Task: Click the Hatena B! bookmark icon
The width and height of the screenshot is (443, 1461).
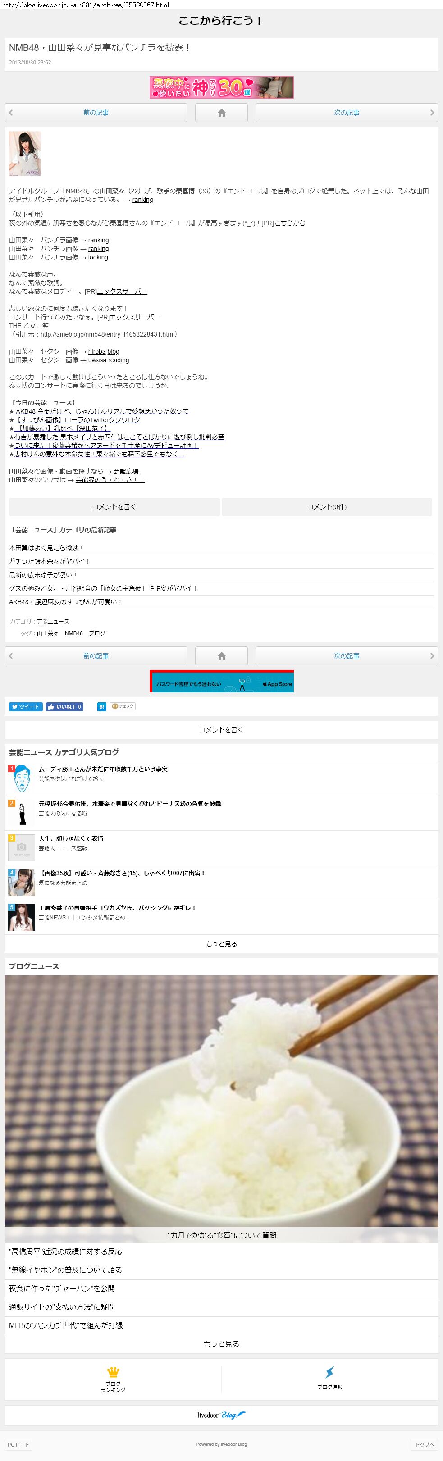Action: [x=101, y=707]
